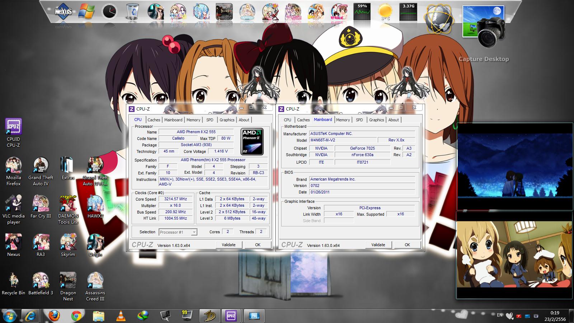Open the About tab in the ASUSTeK CPU-Z window
574x323 pixels.
coord(394,120)
